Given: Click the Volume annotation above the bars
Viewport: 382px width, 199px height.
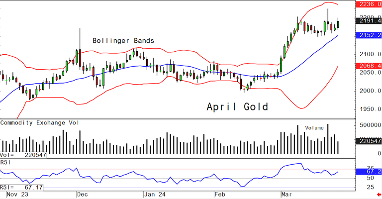Looking at the screenshot, I should pyautogui.click(x=314, y=128).
